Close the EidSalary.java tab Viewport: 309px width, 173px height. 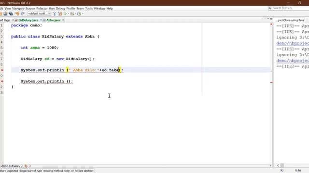pyautogui.click(x=41, y=20)
